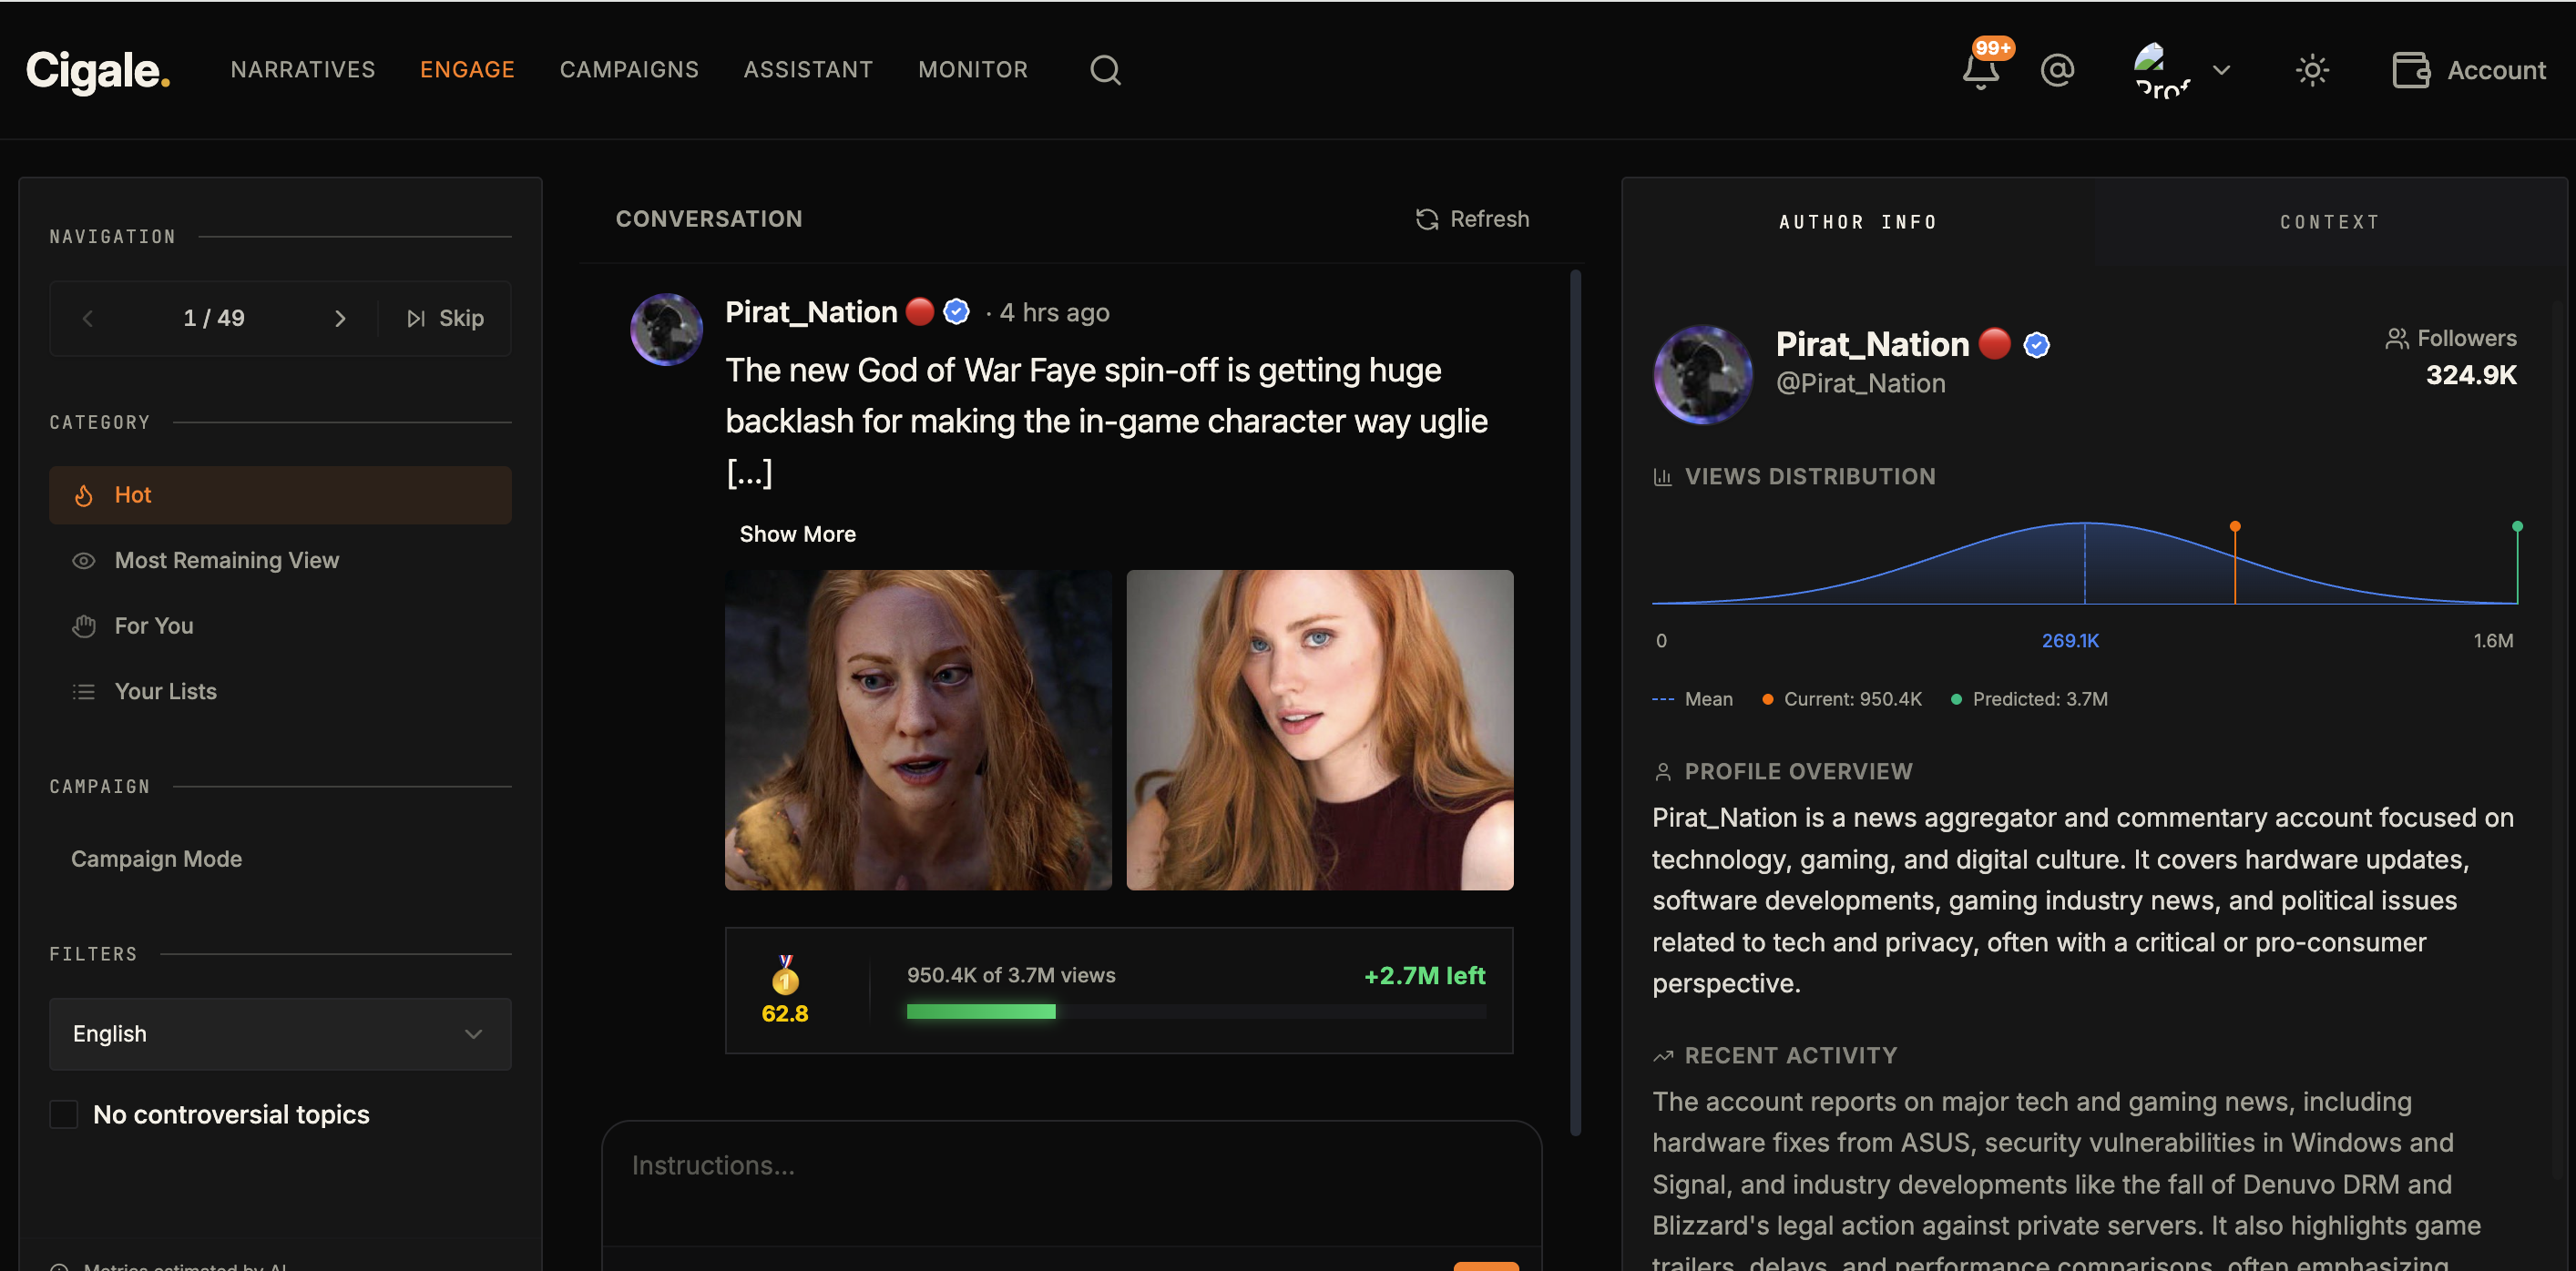Click the green views progress bar
Viewport: 2576px width, 1271px height.
1196,1012
